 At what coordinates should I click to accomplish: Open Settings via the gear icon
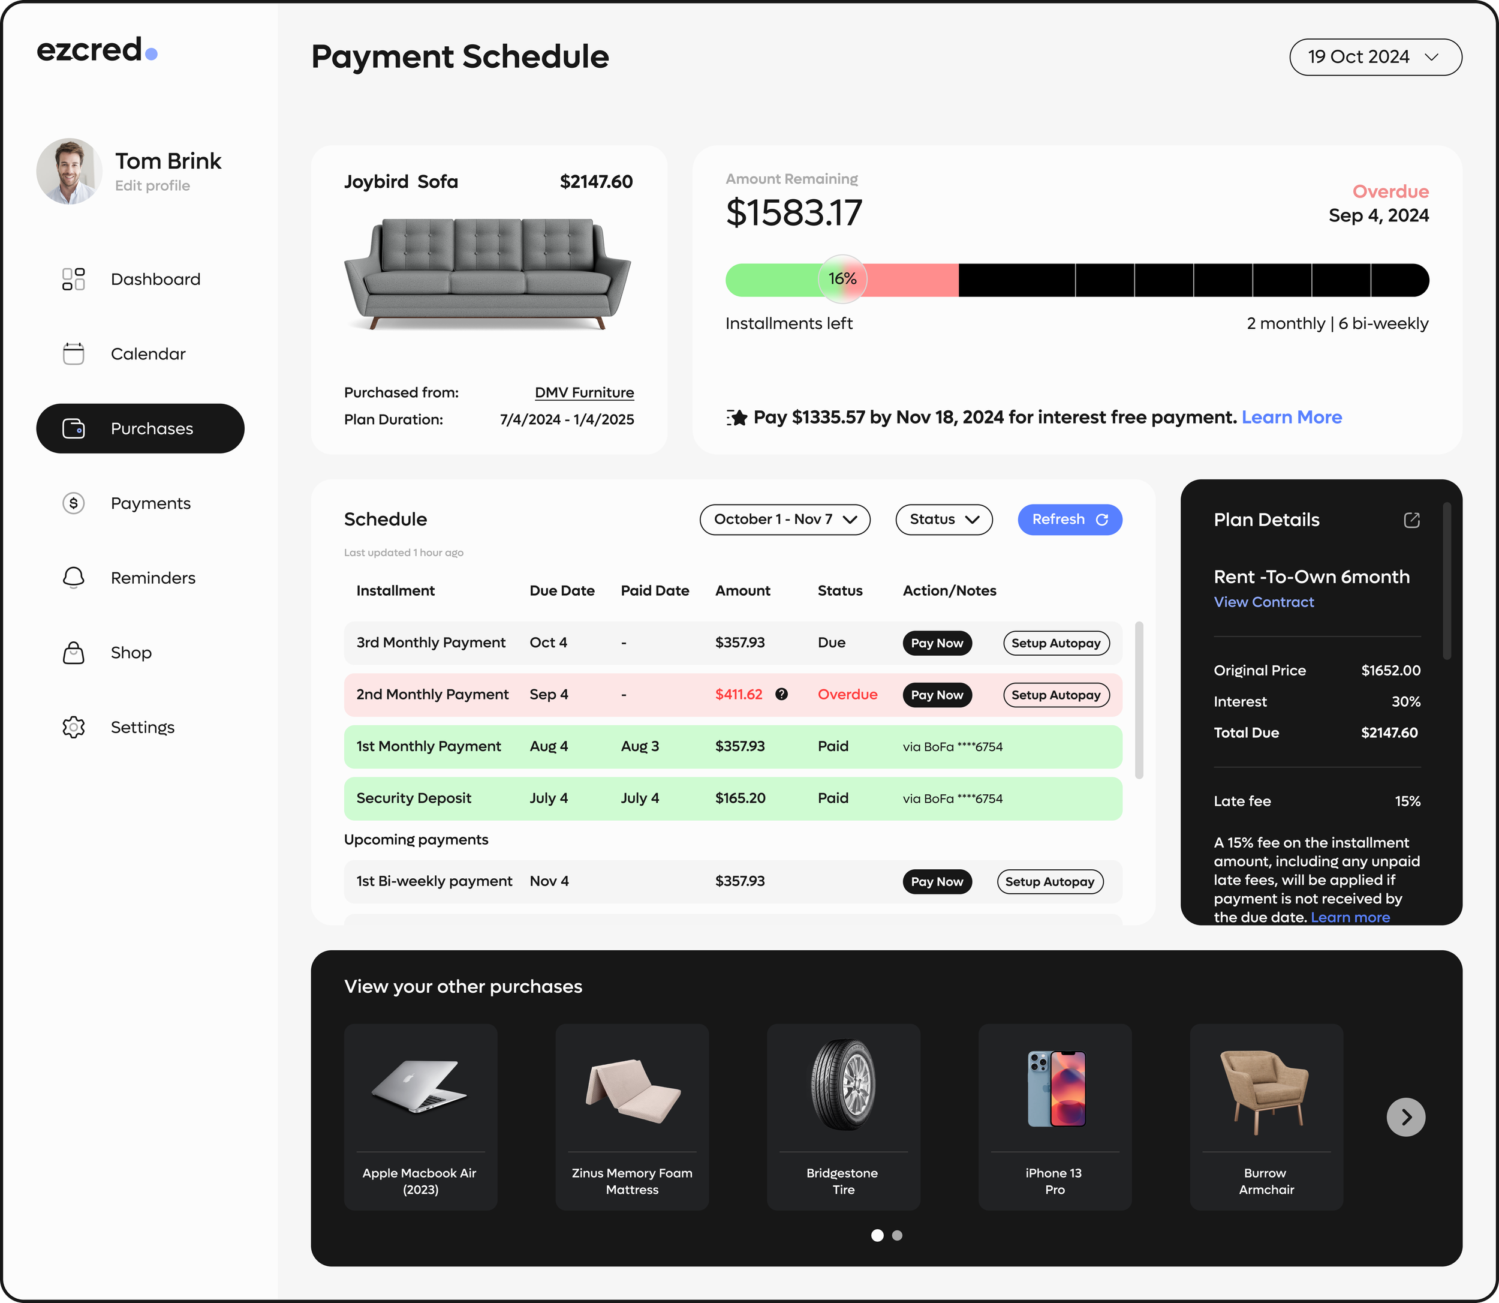(73, 727)
